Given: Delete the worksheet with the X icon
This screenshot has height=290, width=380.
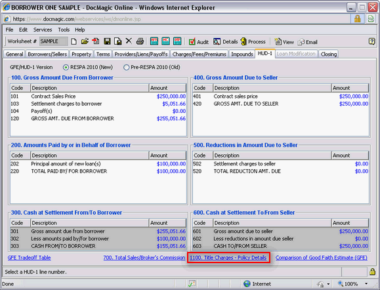Looking at the screenshot, I should (x=129, y=41).
